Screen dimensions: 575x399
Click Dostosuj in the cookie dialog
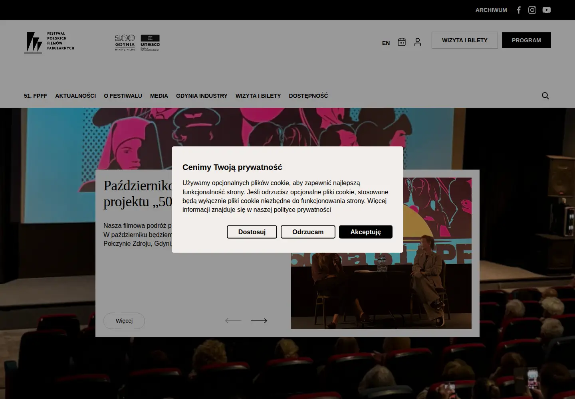coord(252,232)
